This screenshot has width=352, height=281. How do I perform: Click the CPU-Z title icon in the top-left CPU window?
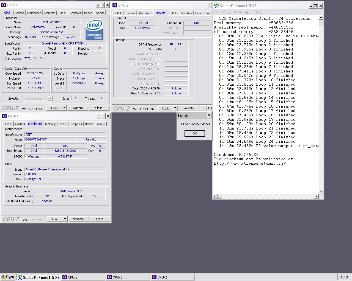[x=4, y=5]
